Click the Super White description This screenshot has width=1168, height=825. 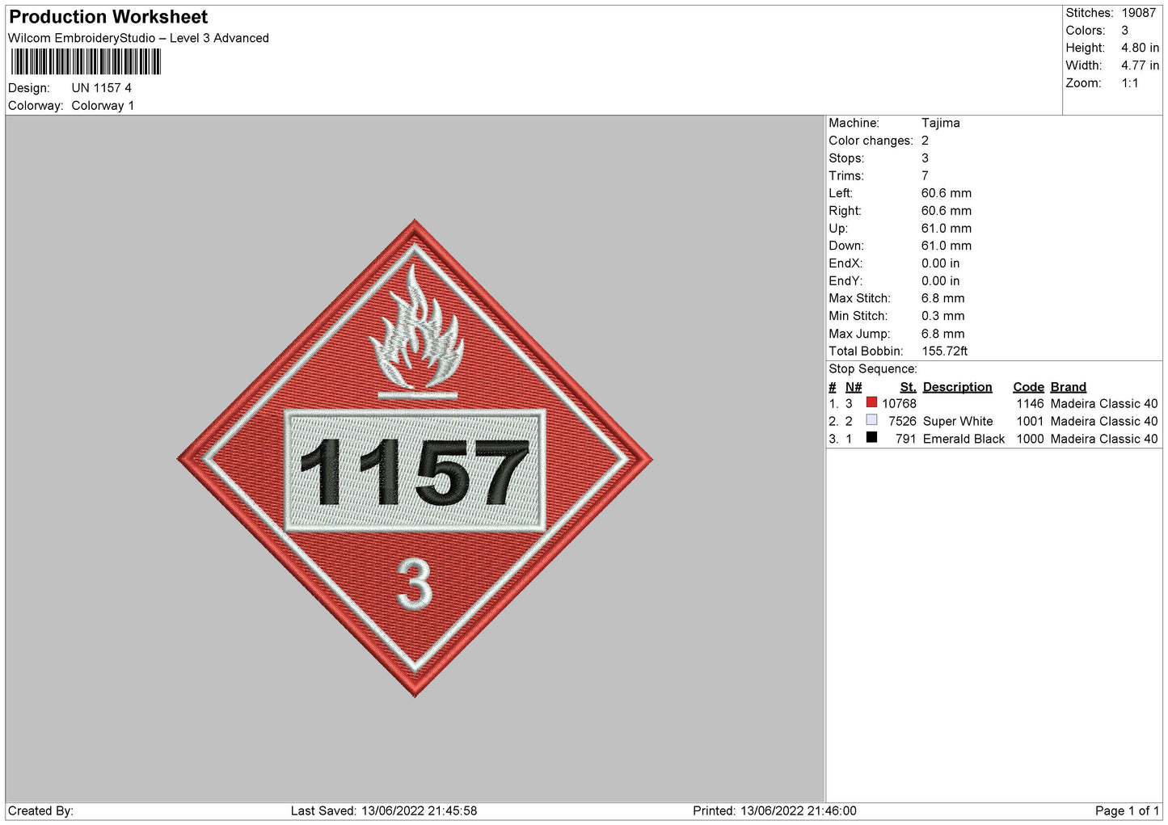point(958,422)
